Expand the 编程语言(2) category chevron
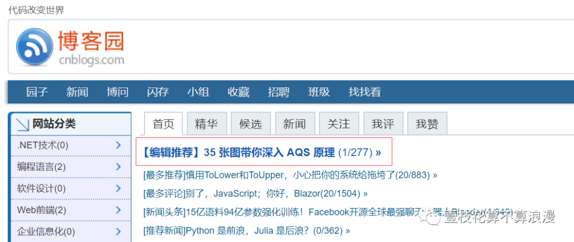 pos(118,167)
